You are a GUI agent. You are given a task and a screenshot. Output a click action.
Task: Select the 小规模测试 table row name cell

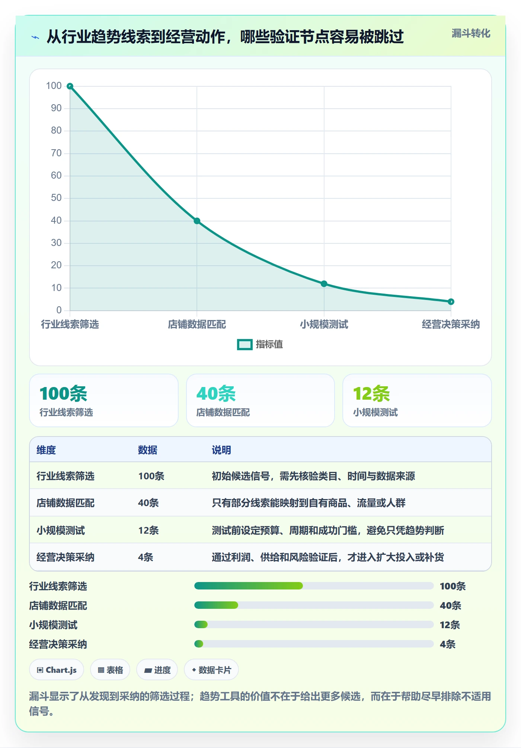pyautogui.click(x=61, y=530)
